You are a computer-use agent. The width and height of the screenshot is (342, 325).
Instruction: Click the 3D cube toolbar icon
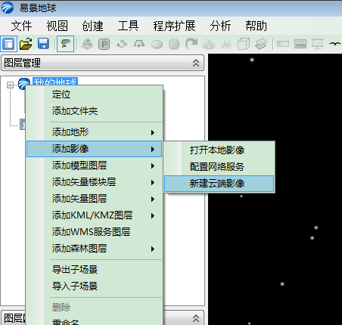click(x=244, y=44)
